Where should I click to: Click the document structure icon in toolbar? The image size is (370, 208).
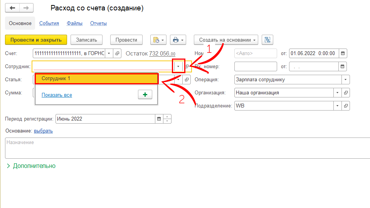pos(267,40)
